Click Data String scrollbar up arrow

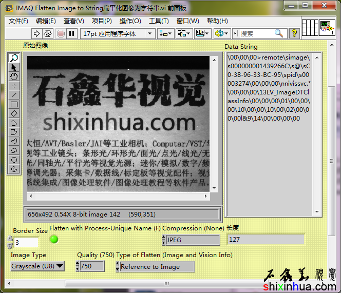click(317, 57)
